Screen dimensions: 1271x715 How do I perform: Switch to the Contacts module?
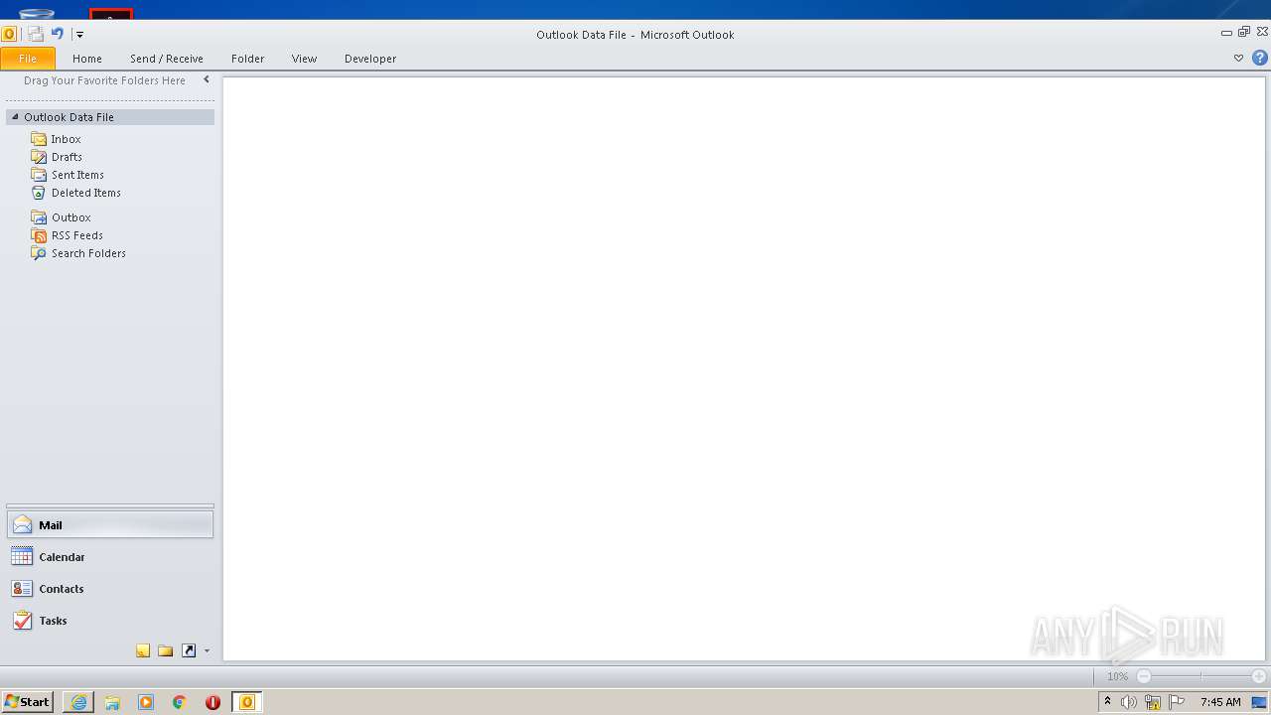pyautogui.click(x=110, y=589)
